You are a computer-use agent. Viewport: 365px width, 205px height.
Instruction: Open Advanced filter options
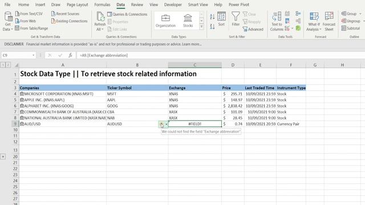click(x=253, y=29)
